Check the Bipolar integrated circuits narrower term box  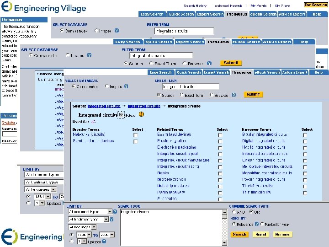305,135
